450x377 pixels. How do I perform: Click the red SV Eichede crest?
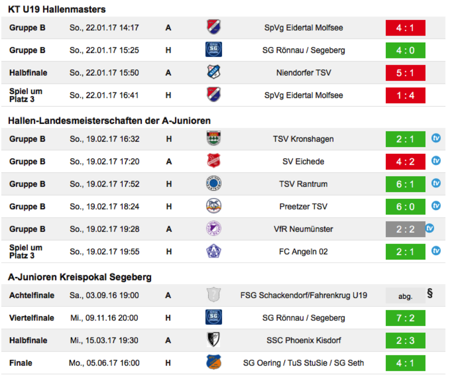coord(214,161)
